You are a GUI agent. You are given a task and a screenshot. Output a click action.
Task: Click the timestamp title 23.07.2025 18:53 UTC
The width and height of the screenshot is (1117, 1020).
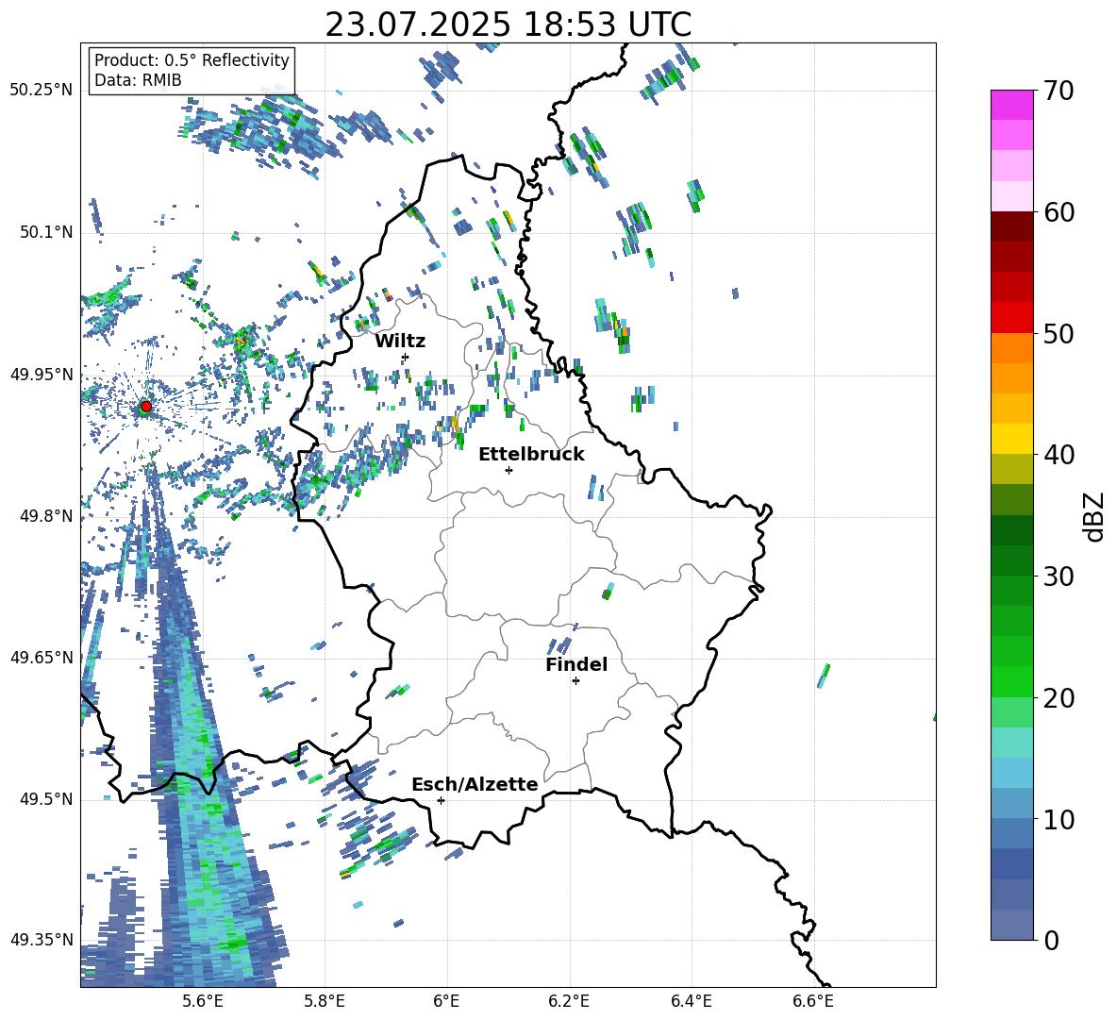508,25
